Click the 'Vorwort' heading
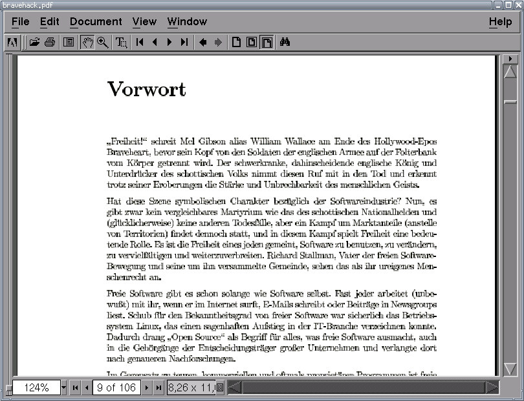Screen dimensions: 524x401 [146, 89]
